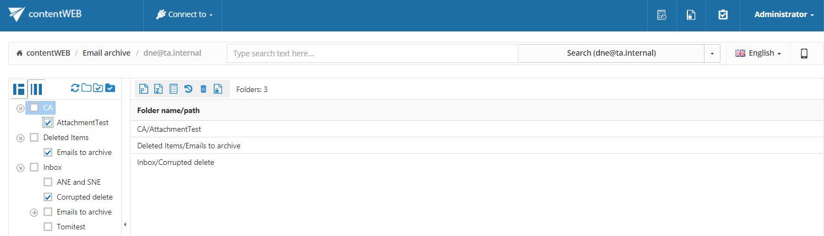This screenshot has height=236, width=824.
Task: Click the filled folder checkmark icon
Action: 110,88
